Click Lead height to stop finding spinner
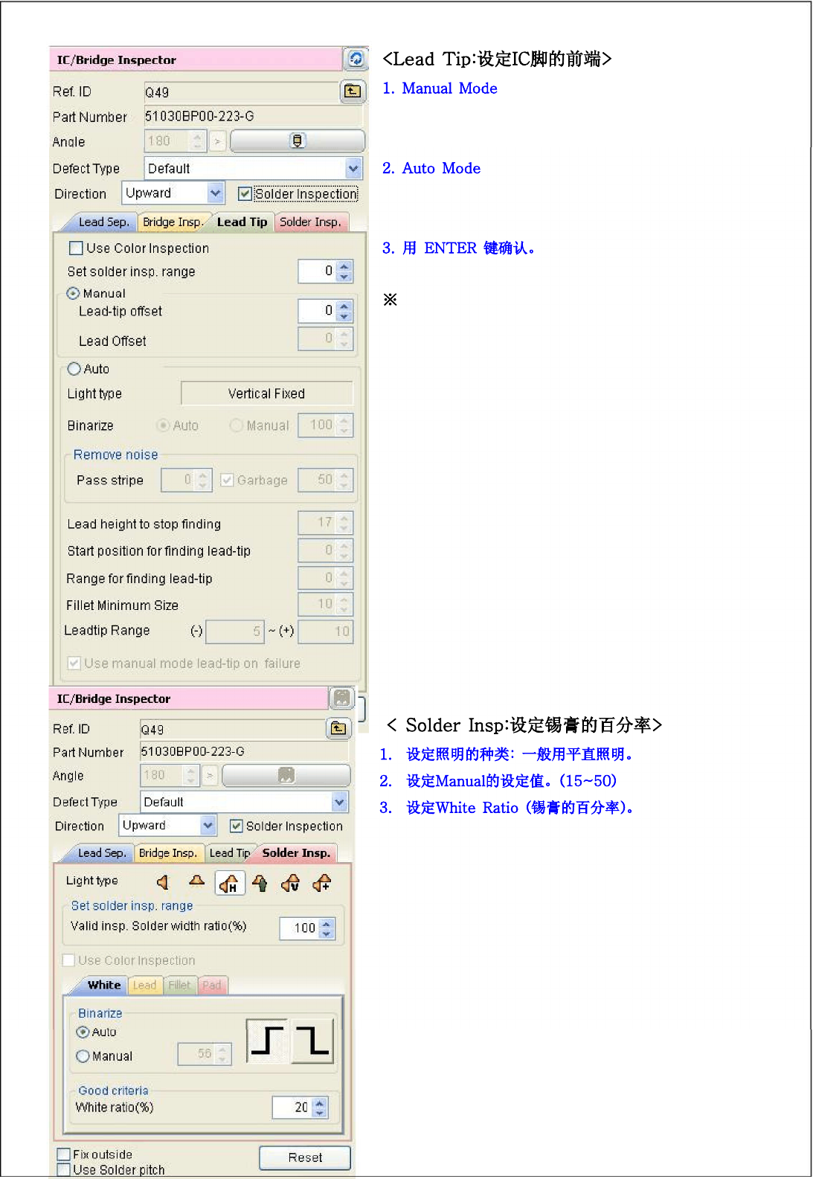This screenshot has height=1179, width=813. [325, 523]
